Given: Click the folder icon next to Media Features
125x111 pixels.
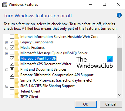Looking at the screenshot, I should point(16,48).
